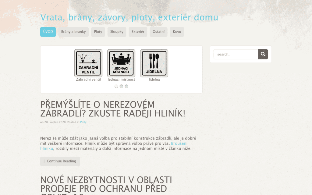
Task: Open the Jídelna fork and spoon sign
Action: coord(154,63)
